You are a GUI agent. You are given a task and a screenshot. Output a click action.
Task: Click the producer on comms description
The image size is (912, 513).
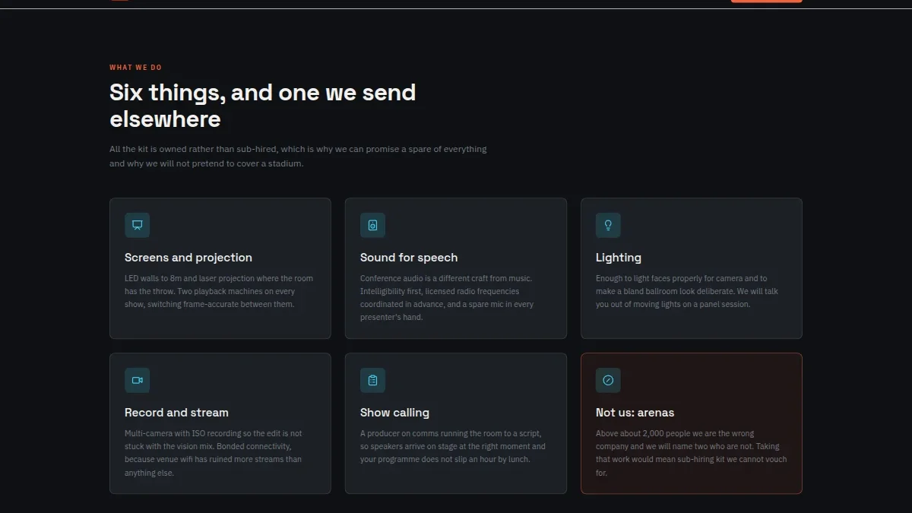tap(453, 446)
